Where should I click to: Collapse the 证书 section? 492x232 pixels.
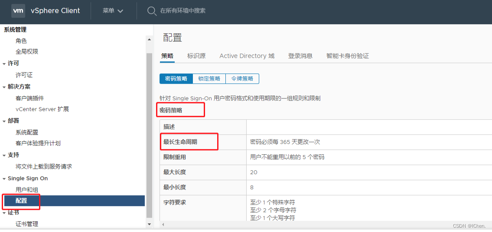point(4,213)
